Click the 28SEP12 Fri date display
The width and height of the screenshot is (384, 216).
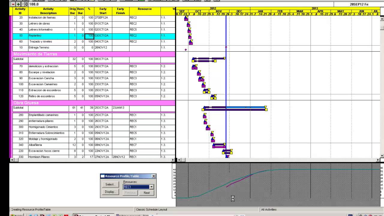coord(359,4)
